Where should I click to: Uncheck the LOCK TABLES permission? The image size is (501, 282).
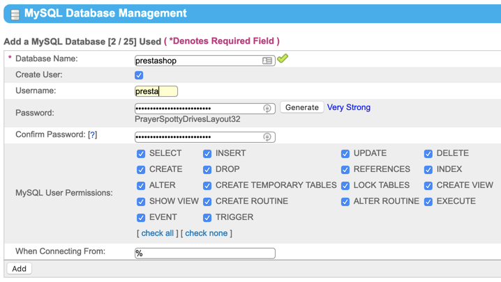tap(345, 186)
